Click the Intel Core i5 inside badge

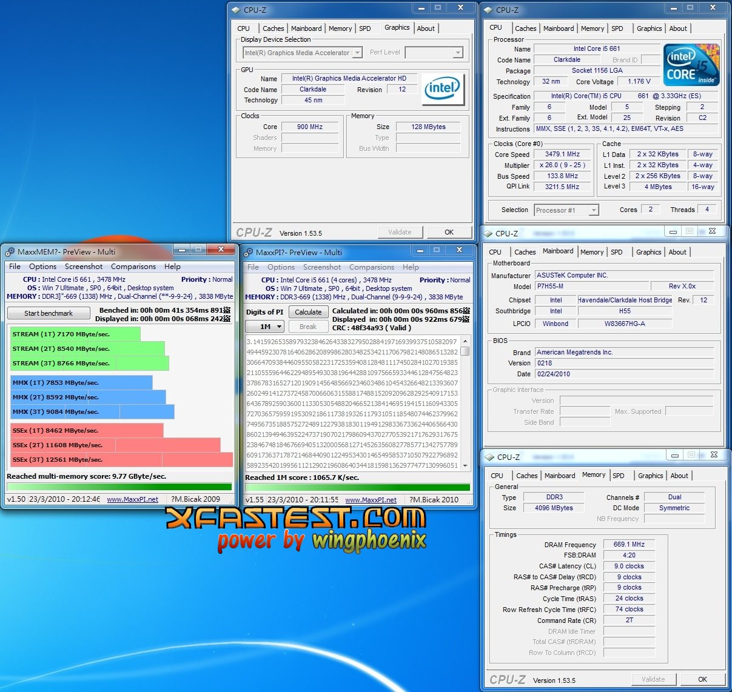691,64
